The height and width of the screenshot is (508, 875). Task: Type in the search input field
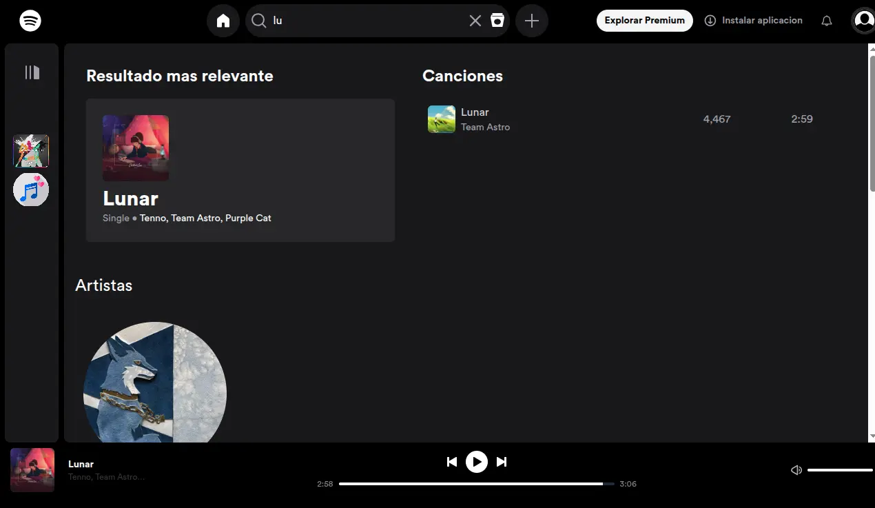pos(365,21)
